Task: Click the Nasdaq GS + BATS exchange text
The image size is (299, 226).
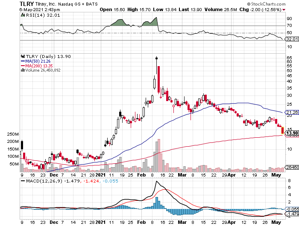Action: point(78,4)
